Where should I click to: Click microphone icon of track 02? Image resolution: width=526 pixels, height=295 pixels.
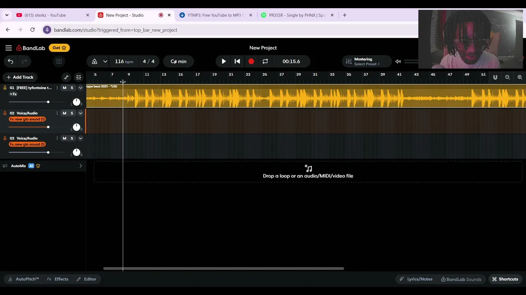pos(5,113)
